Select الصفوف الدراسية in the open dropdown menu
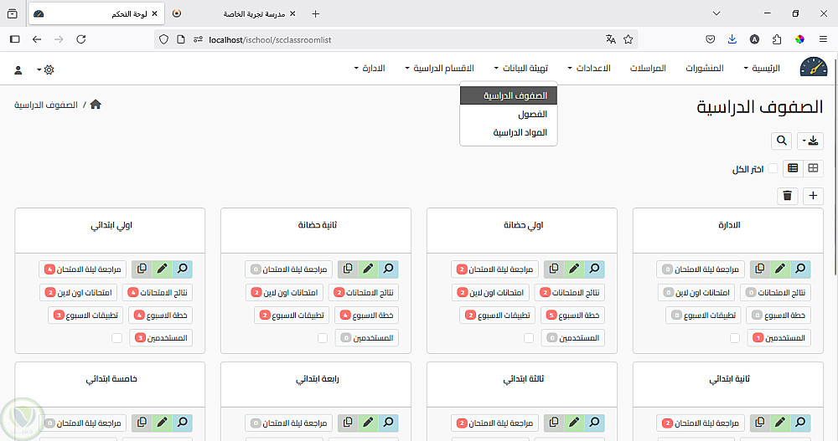The image size is (838, 441). tap(509, 95)
